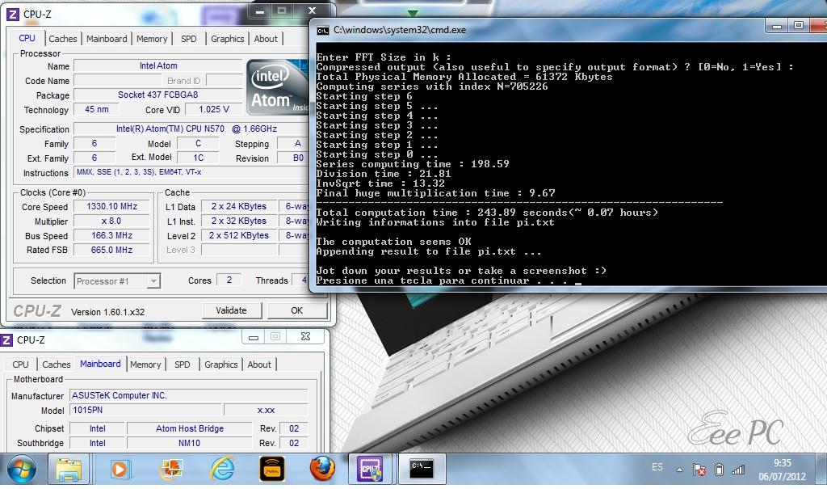This screenshot has height=489, width=827.
Task: Switch to CPU-Z taskbar button
Action: (x=370, y=469)
